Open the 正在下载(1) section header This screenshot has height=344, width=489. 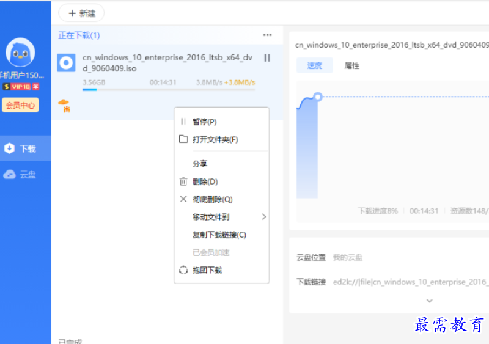pos(79,35)
